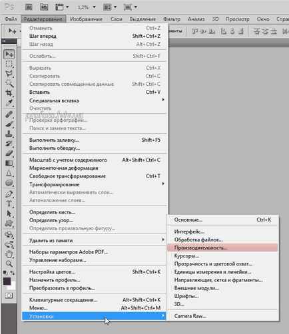289x334 pixels.
Task: Toggle Quick Mask mode
Action: (x=9, y=295)
